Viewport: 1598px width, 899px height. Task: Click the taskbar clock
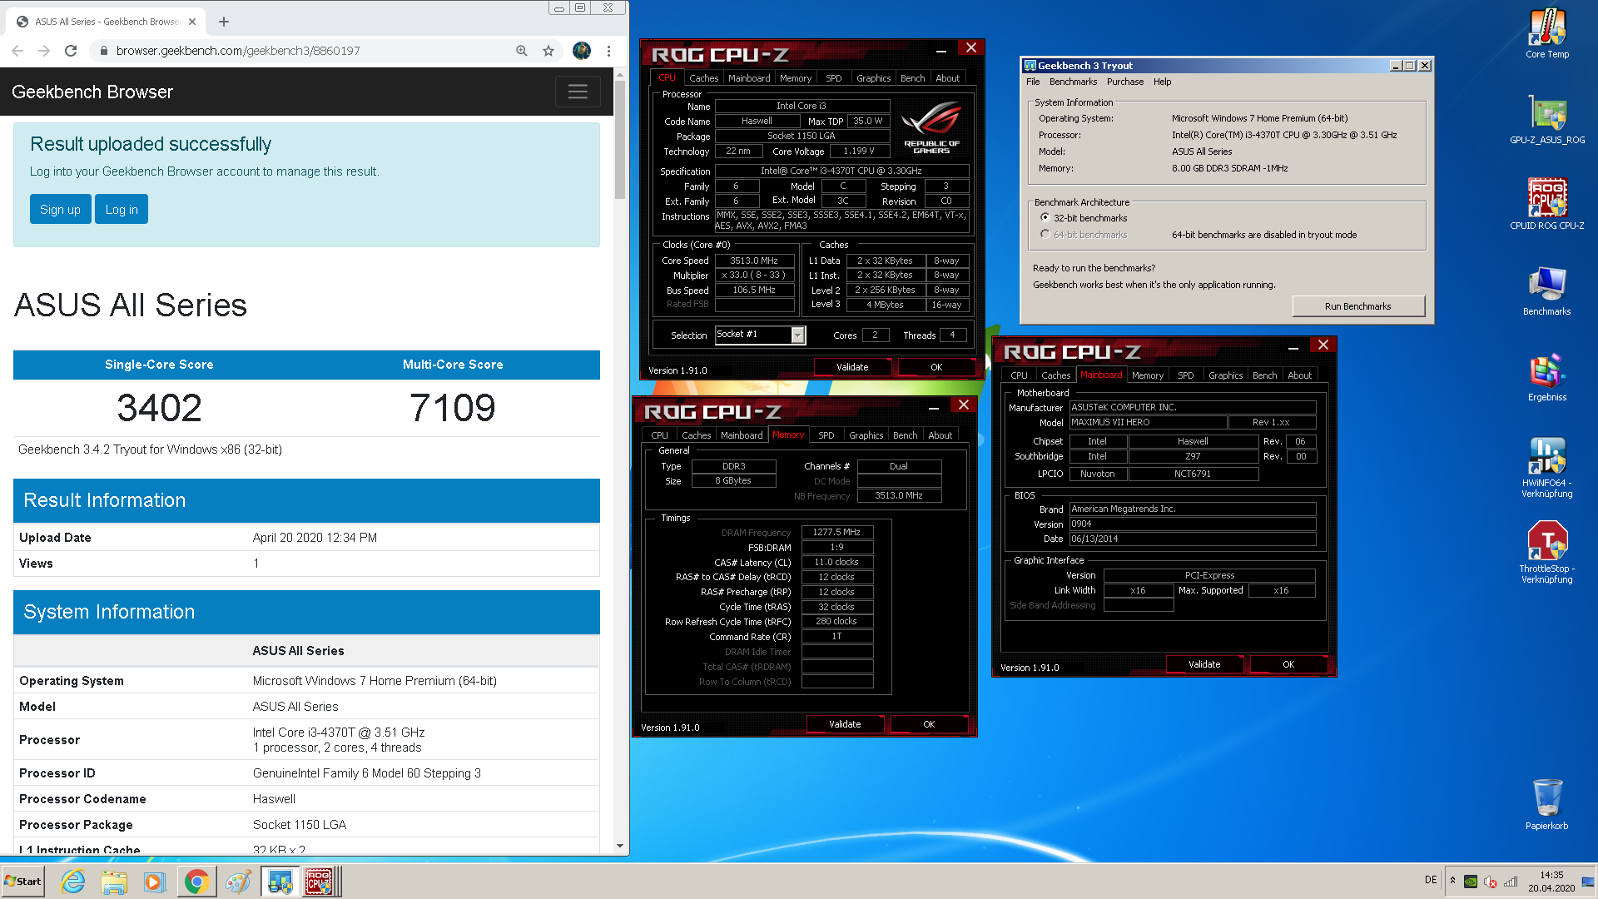[1551, 882]
